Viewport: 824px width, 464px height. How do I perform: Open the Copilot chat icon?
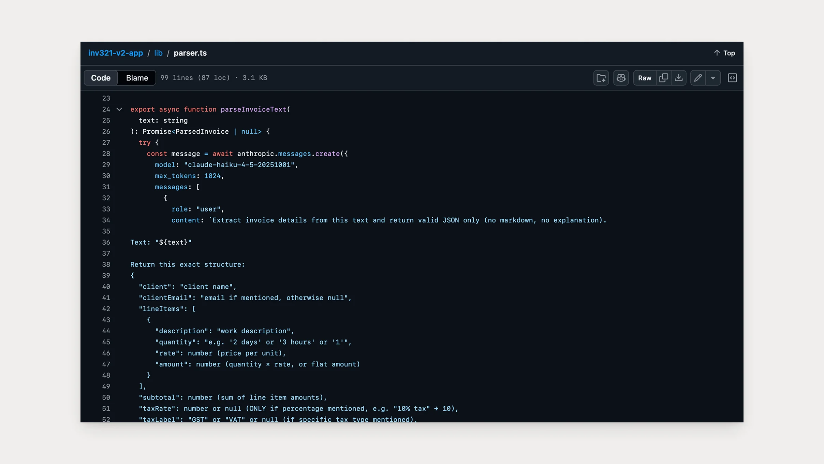pyautogui.click(x=621, y=78)
